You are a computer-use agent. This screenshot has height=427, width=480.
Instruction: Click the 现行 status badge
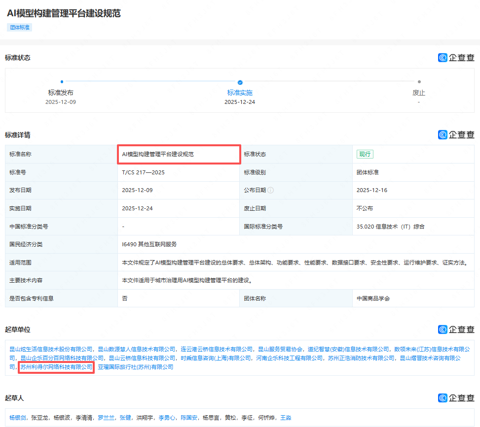tap(365, 154)
